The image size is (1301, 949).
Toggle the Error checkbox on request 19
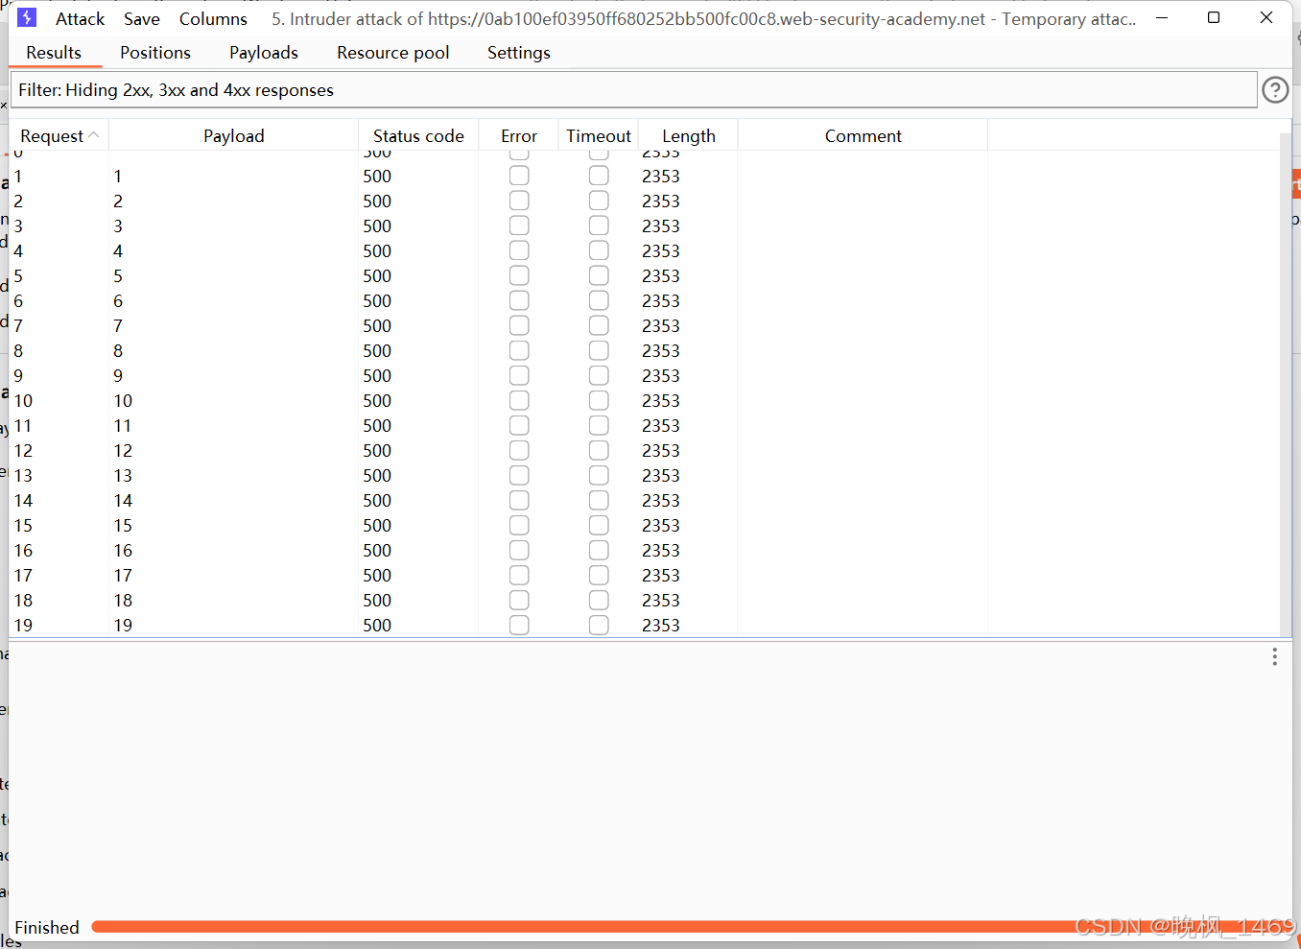point(519,624)
